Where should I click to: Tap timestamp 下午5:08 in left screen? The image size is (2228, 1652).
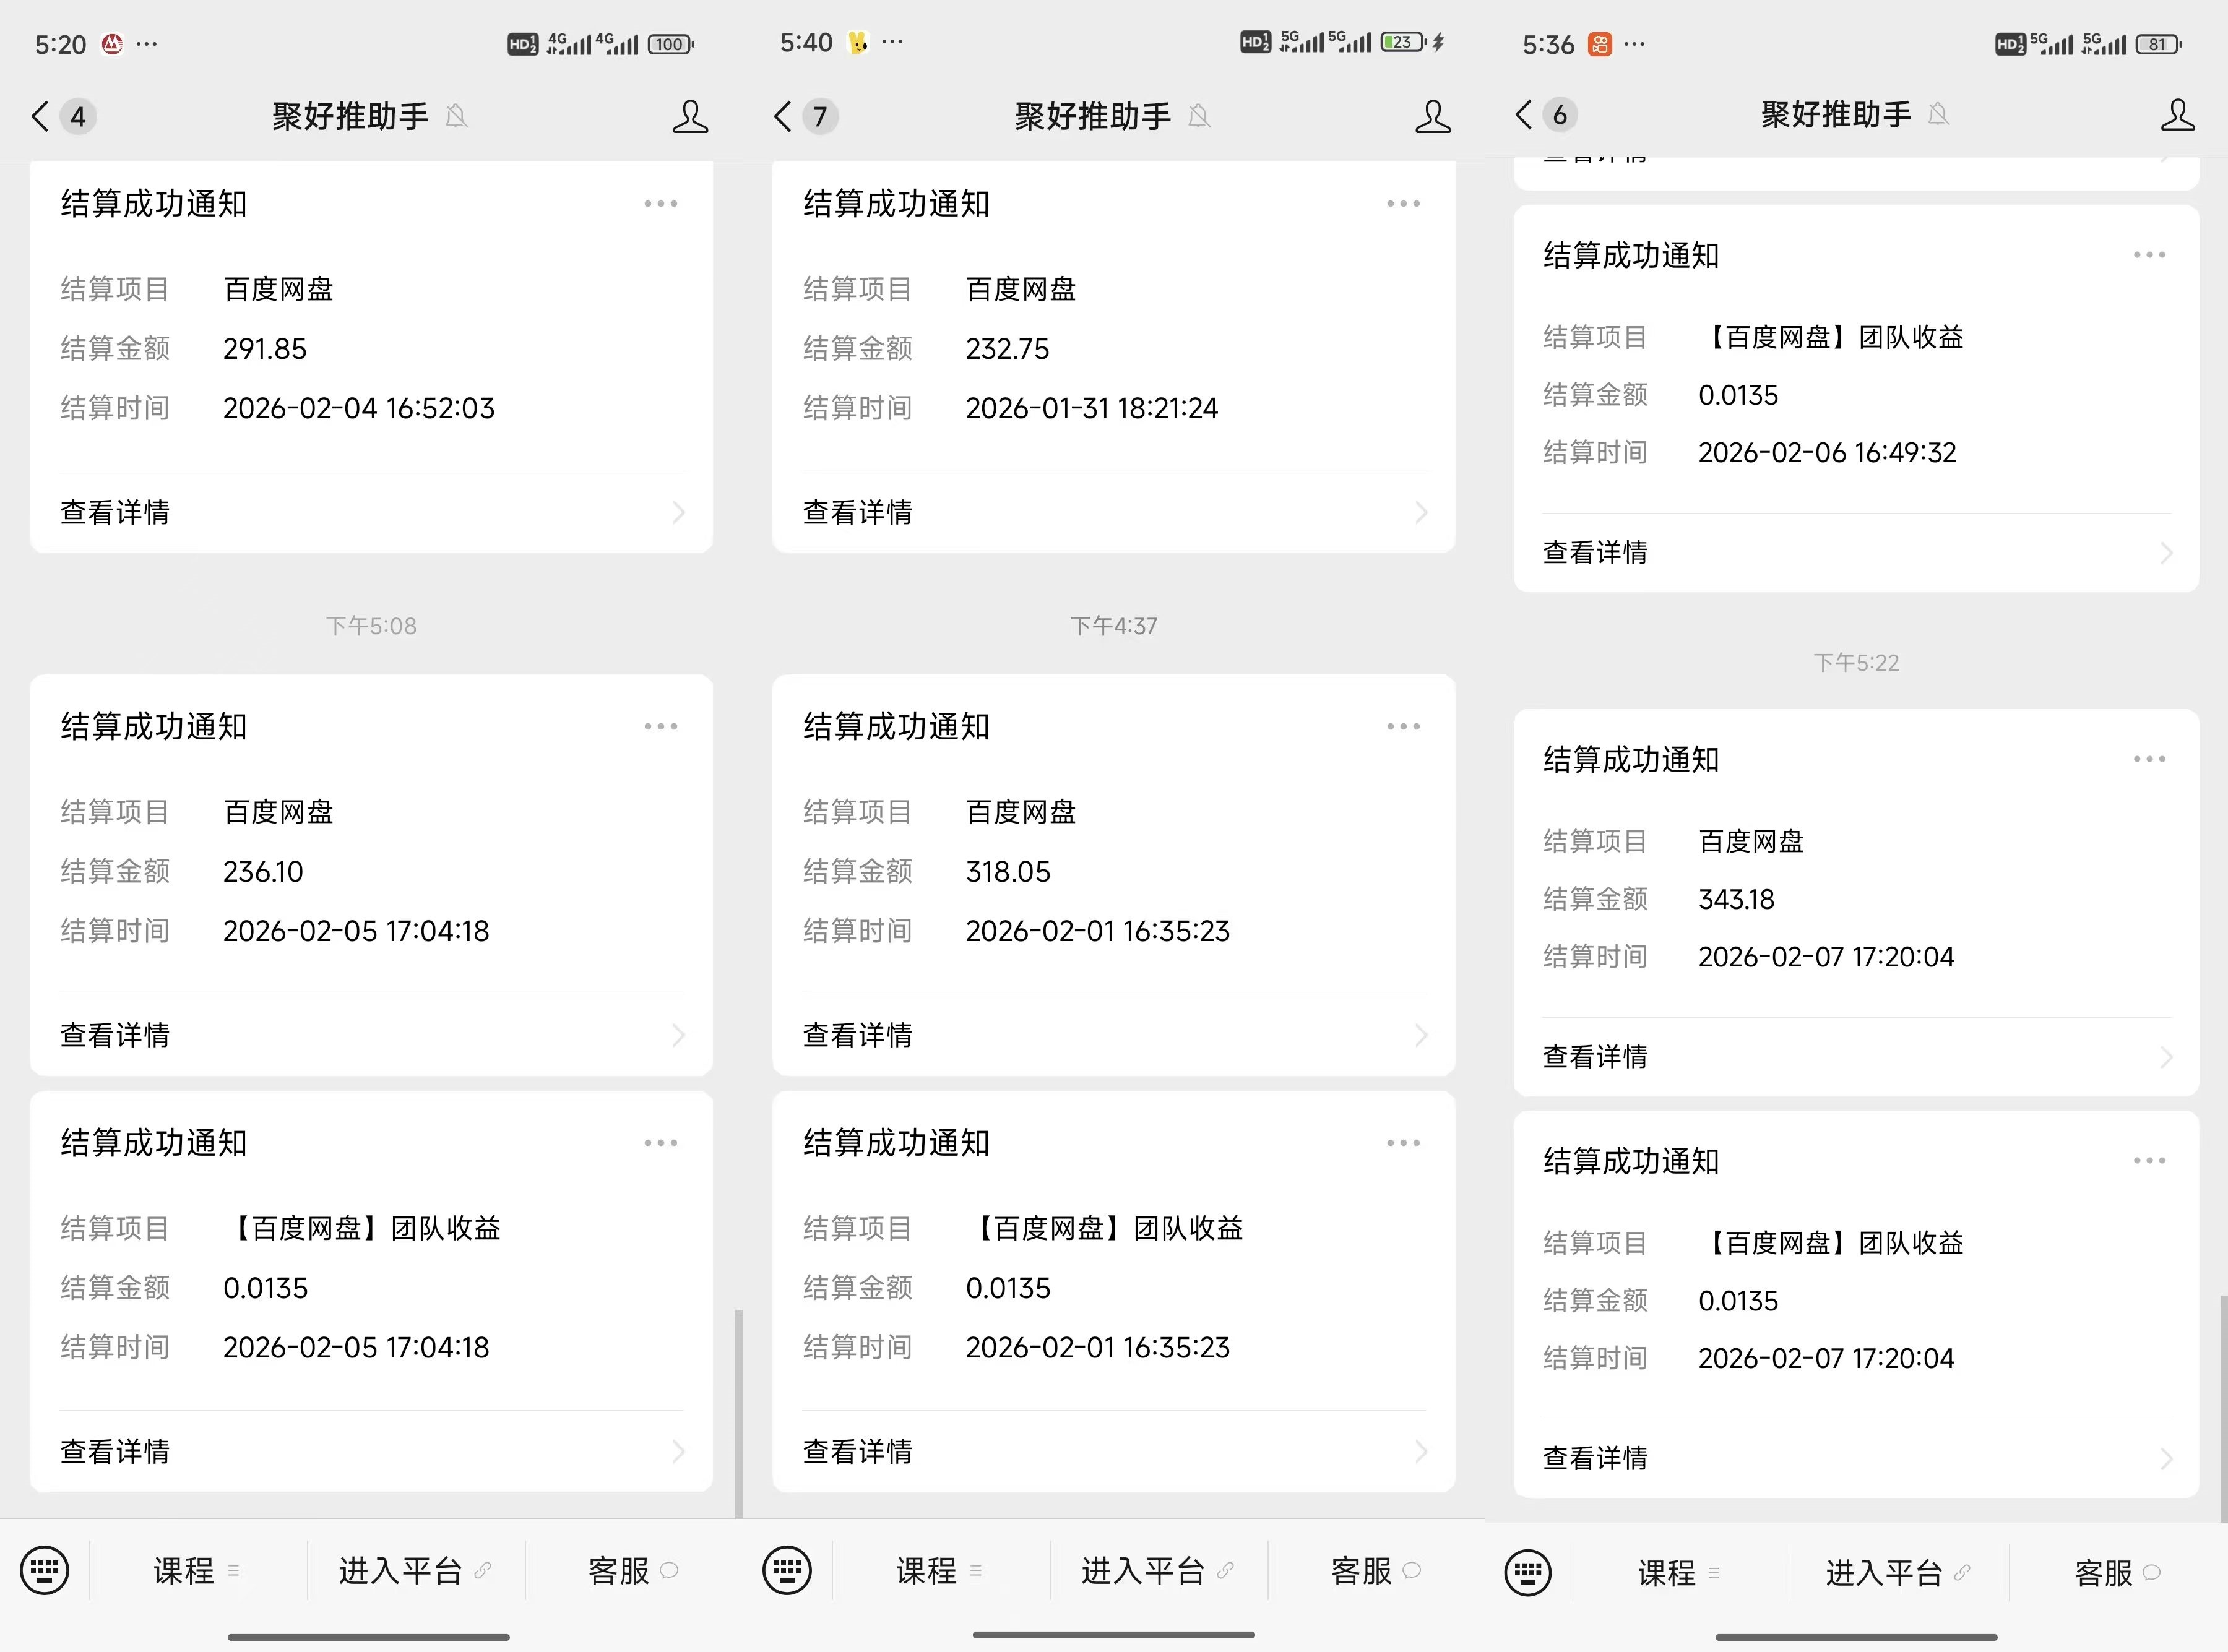coord(371,626)
